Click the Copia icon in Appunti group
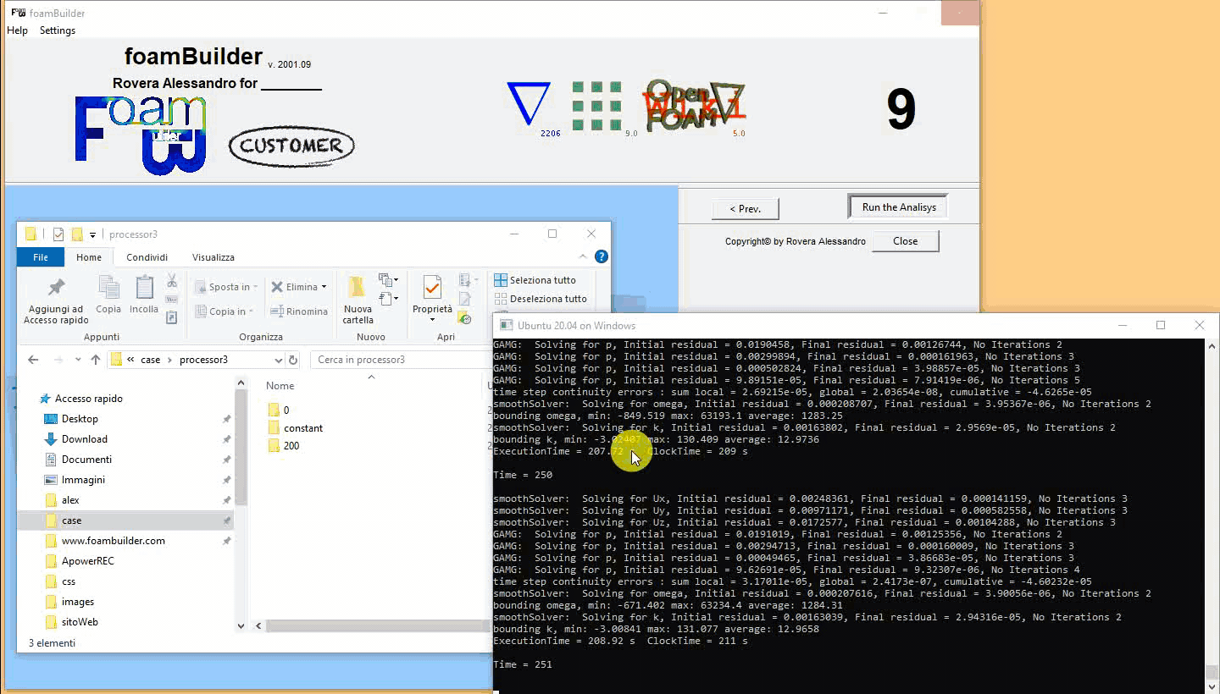Viewport: 1220px width, 694px height. 108,288
